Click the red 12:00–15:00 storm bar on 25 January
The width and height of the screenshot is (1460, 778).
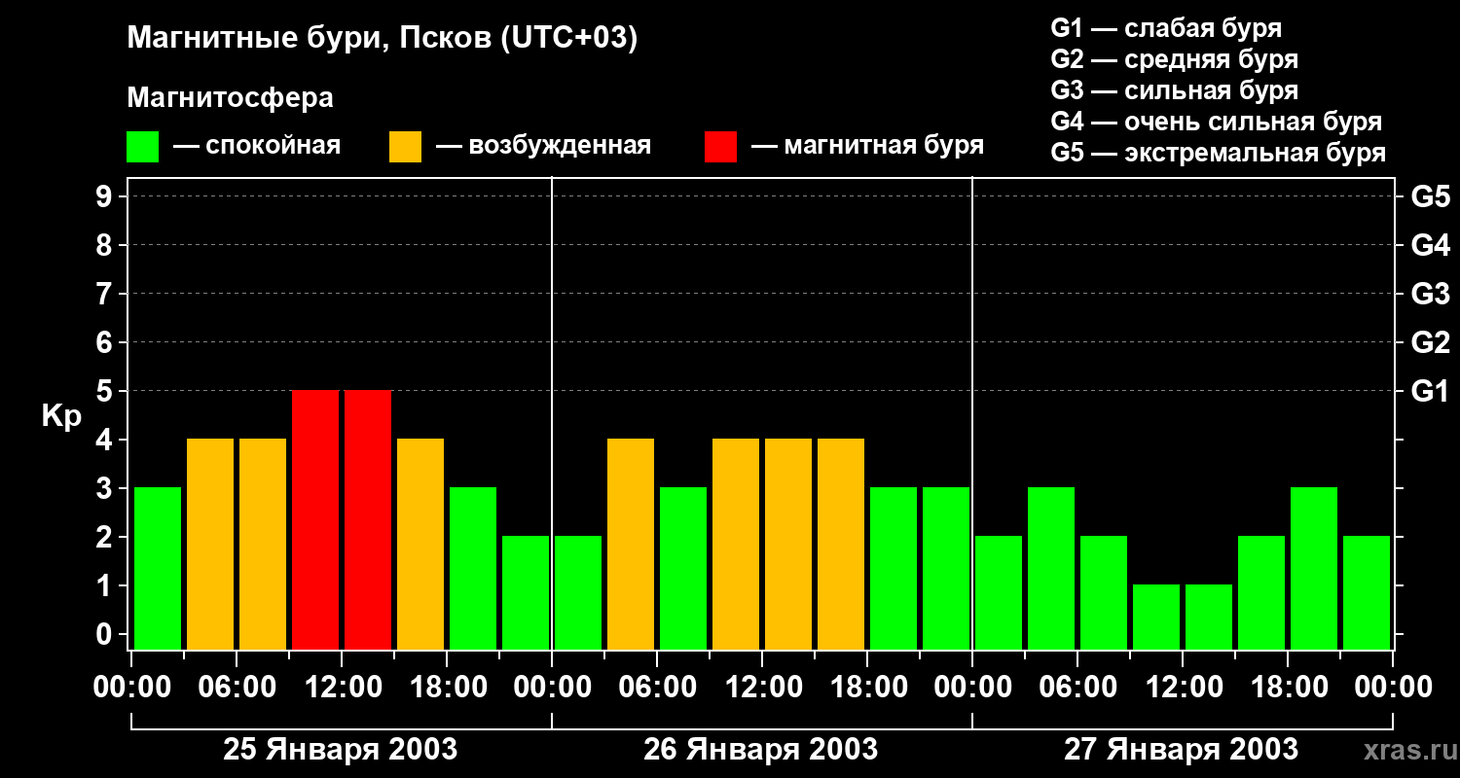368,519
